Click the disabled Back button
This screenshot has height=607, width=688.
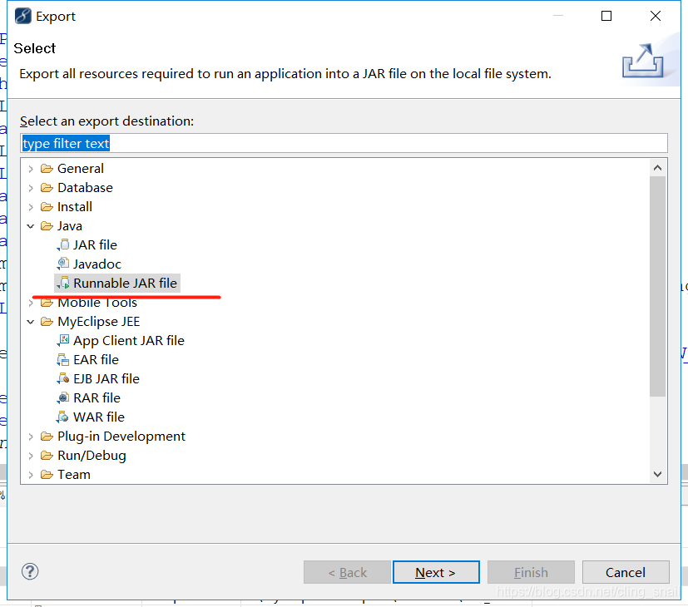point(347,572)
